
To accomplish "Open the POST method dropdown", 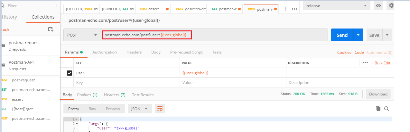I will (x=82, y=35).
